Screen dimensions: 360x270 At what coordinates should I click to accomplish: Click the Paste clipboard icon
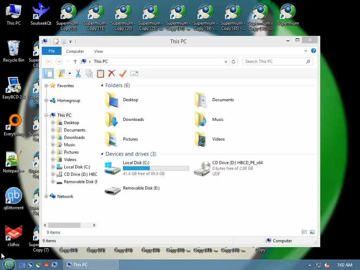(x=100, y=73)
